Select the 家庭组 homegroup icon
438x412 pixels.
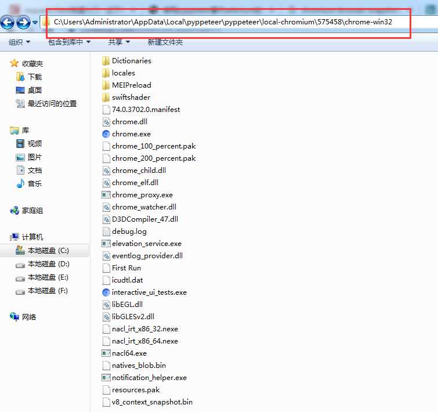click(15, 211)
